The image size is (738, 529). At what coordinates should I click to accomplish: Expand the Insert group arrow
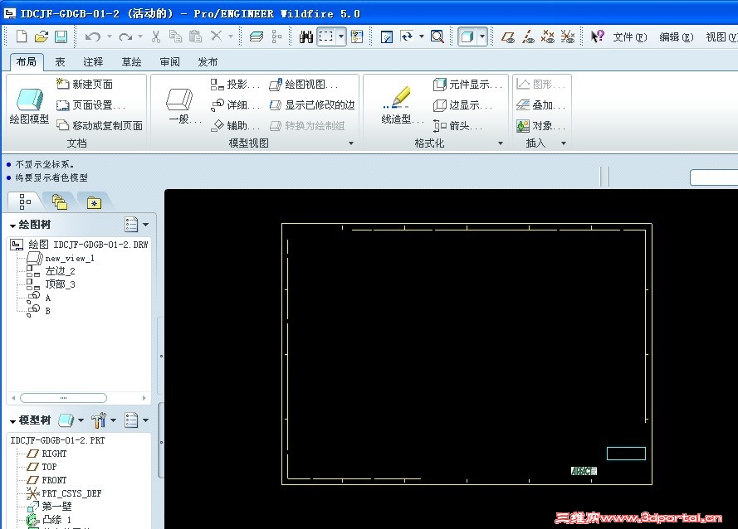tap(564, 143)
